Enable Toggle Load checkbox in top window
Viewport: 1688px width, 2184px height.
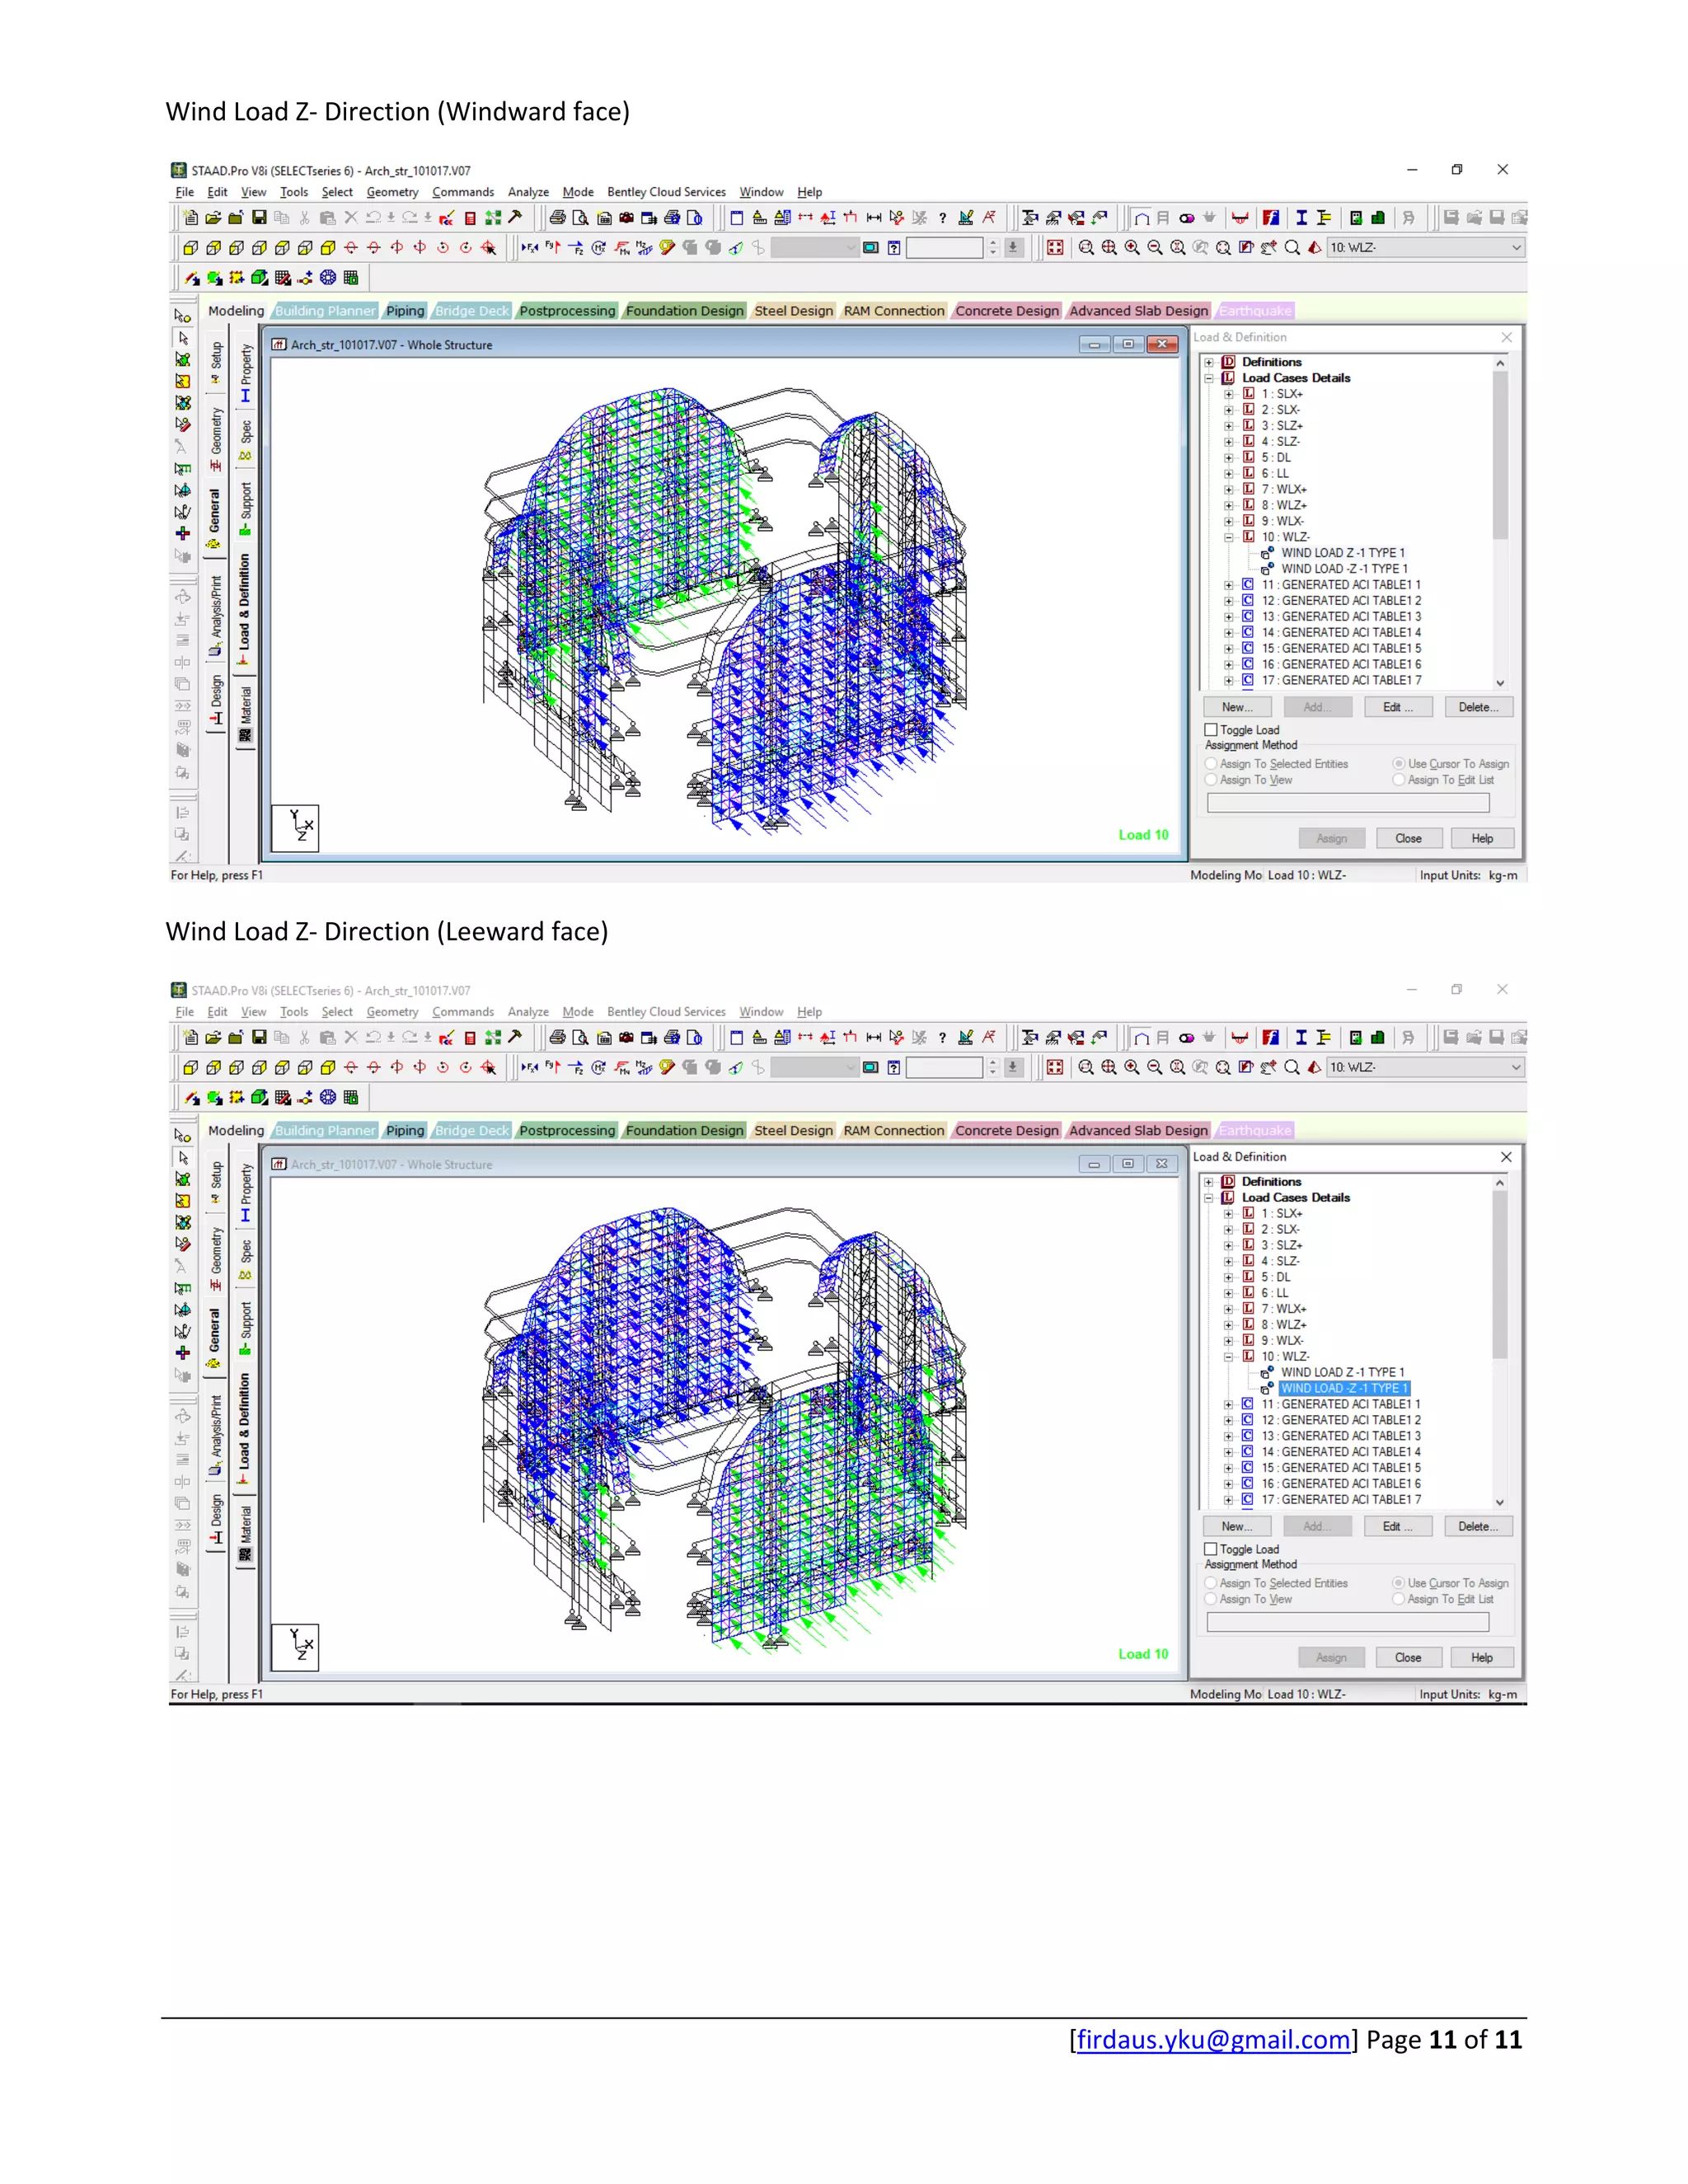[x=1211, y=730]
